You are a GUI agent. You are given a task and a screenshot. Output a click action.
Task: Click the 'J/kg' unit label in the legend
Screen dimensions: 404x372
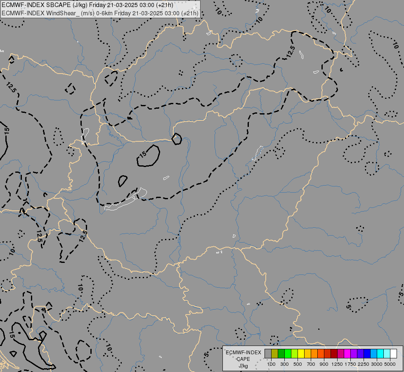coord(243,366)
